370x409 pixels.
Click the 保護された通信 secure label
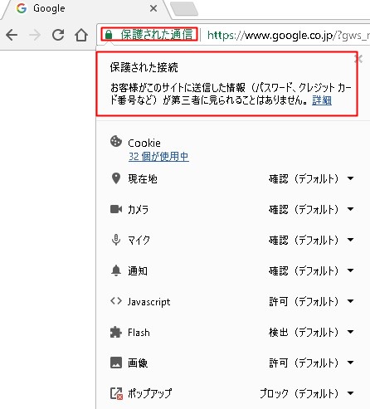point(157,35)
